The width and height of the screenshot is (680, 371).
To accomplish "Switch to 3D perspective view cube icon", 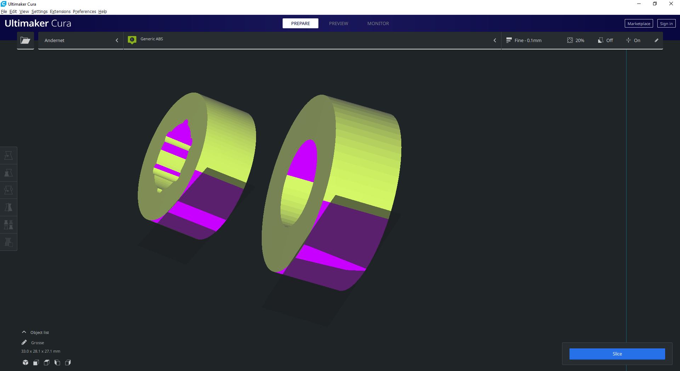I will (25, 363).
